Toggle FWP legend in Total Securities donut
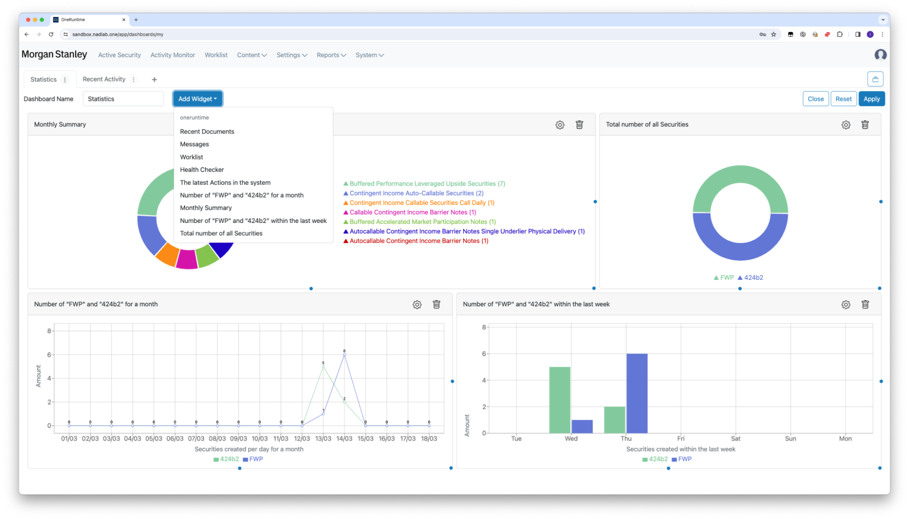 click(724, 278)
